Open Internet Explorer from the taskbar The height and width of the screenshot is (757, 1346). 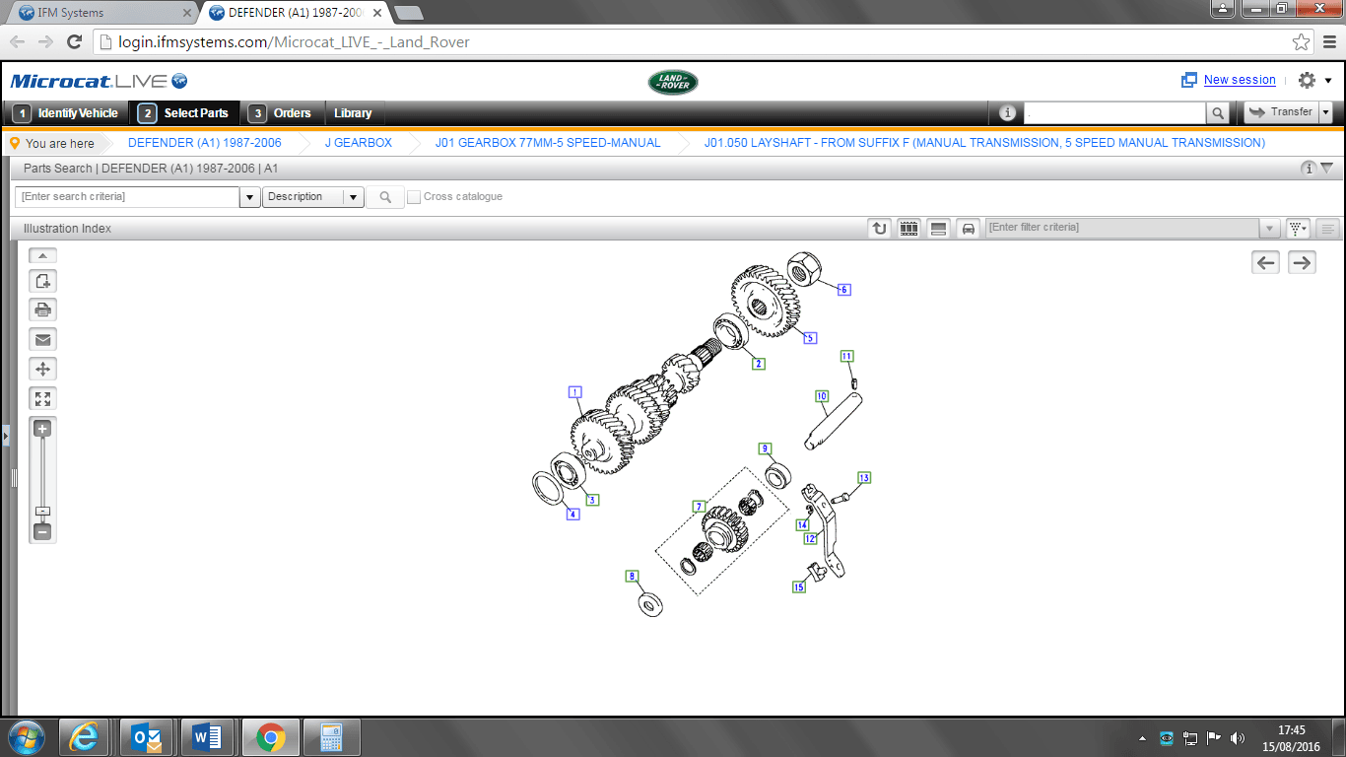tap(84, 737)
